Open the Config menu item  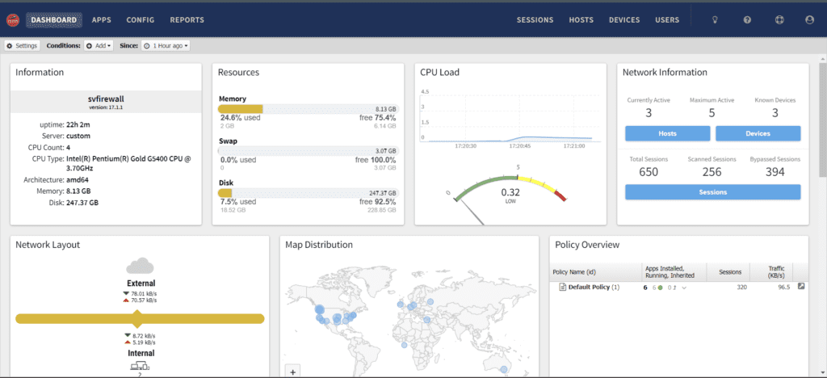pos(141,20)
